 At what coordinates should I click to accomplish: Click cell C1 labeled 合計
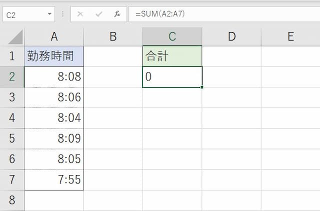(x=172, y=56)
